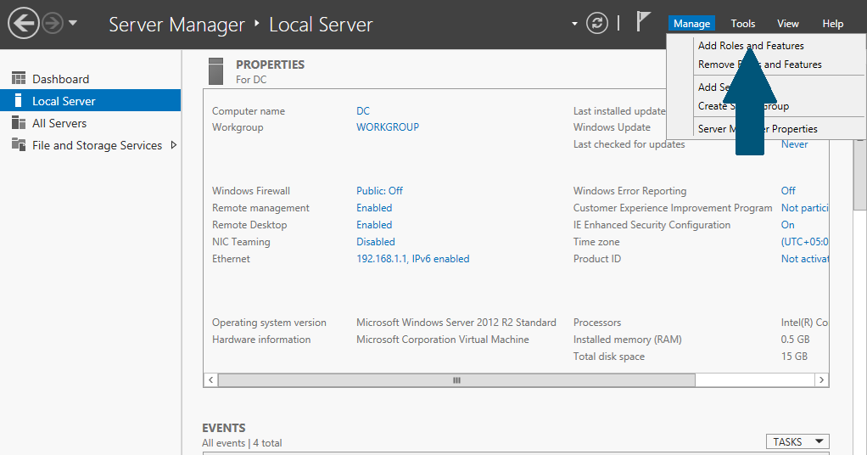This screenshot has width=867, height=455.
Task: Click the horizontal scrollbar thumb in Properties
Action: (456, 380)
